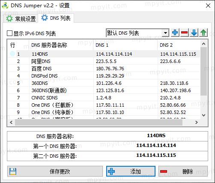215x183 pixels.
Task: Switch to the 常规设置 tab
Action: (x=21, y=19)
